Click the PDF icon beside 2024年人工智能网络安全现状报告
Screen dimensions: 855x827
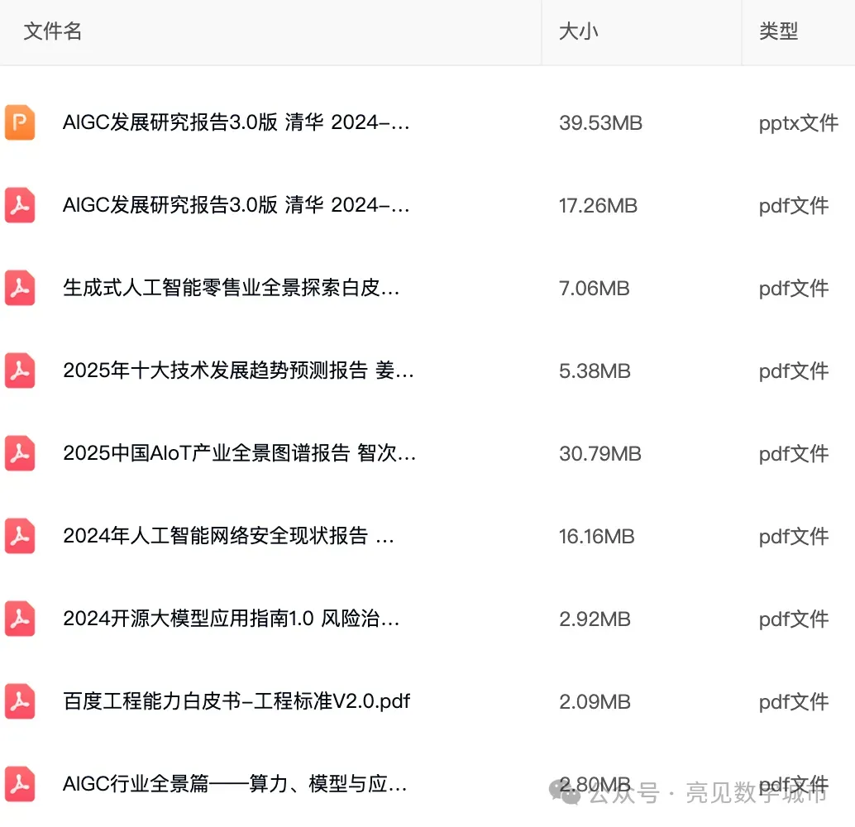coord(20,536)
